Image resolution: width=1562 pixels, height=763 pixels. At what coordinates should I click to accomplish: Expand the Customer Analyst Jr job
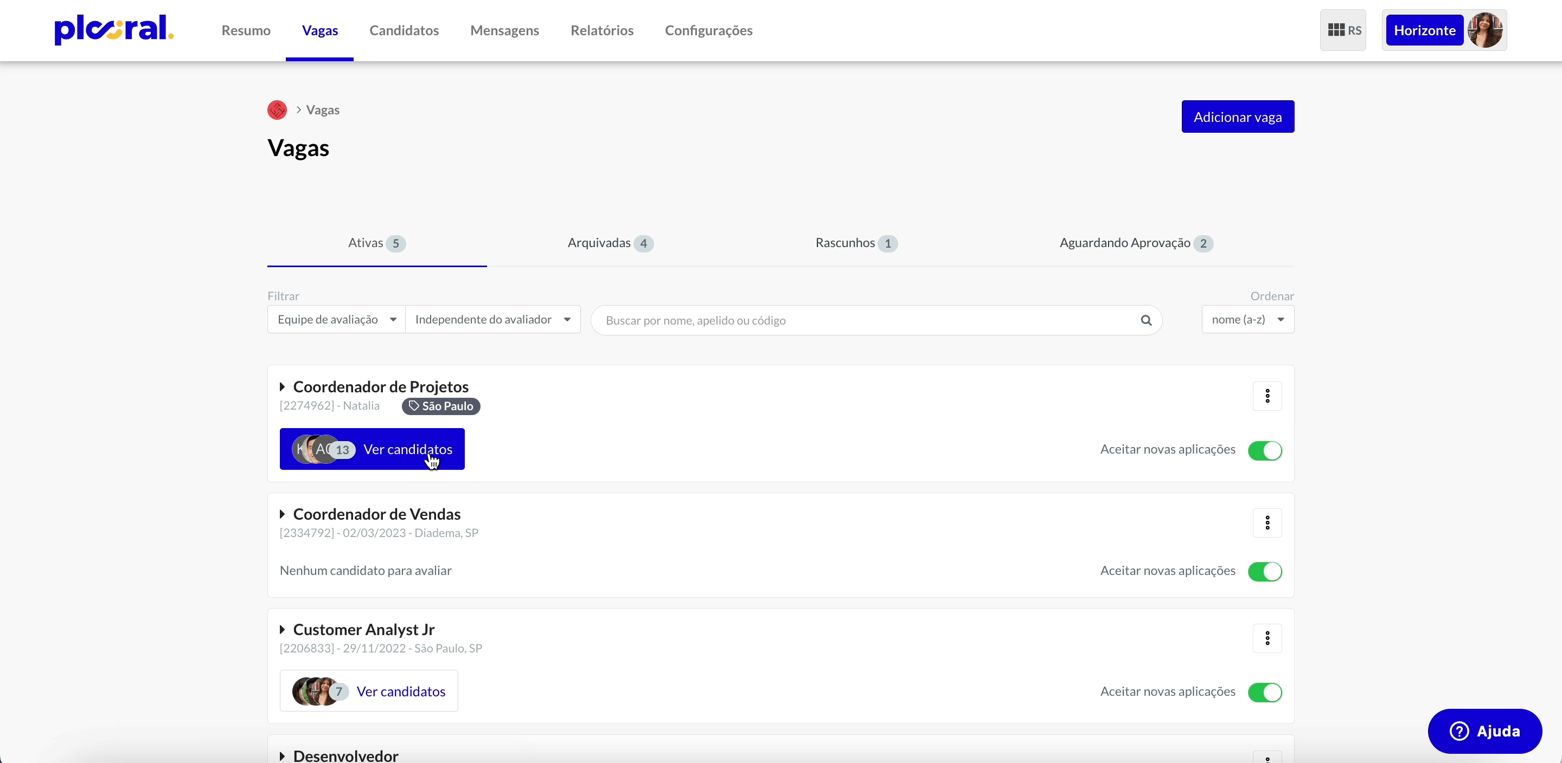283,629
